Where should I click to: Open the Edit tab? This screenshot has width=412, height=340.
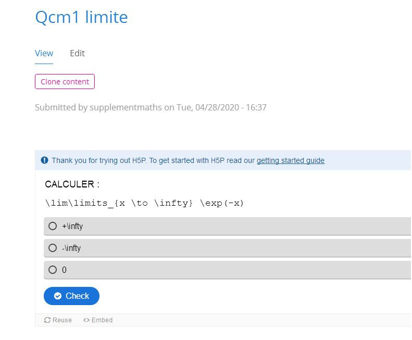tap(77, 53)
